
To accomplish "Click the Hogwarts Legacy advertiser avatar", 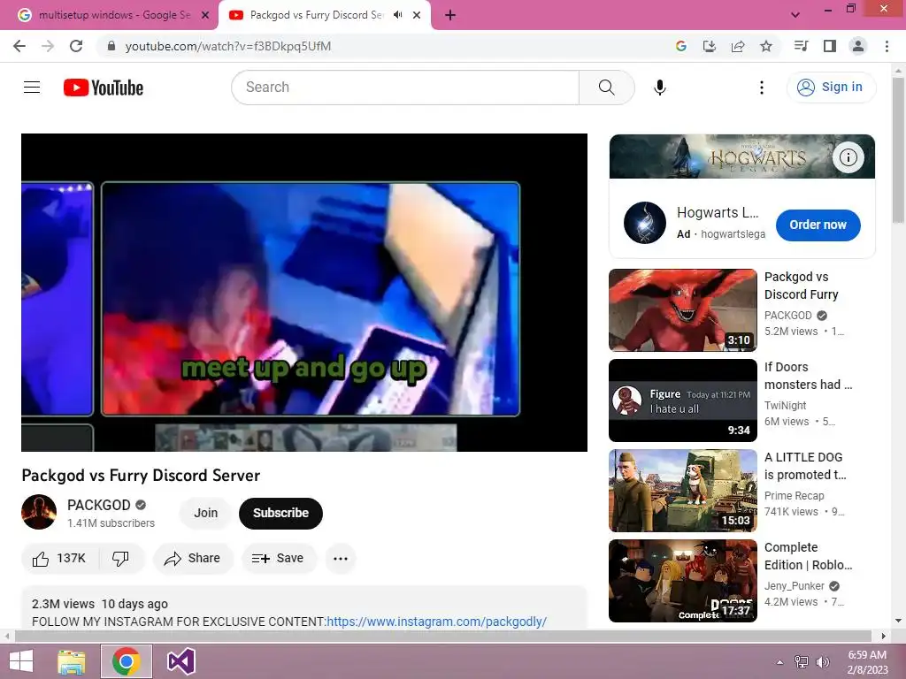I will (x=645, y=223).
